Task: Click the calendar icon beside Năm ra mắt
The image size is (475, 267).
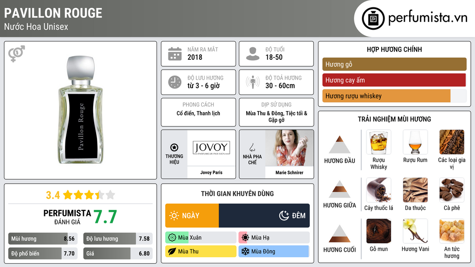Action: click(175, 54)
